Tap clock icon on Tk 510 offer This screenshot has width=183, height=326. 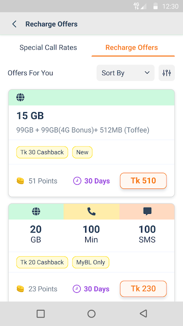(x=77, y=181)
